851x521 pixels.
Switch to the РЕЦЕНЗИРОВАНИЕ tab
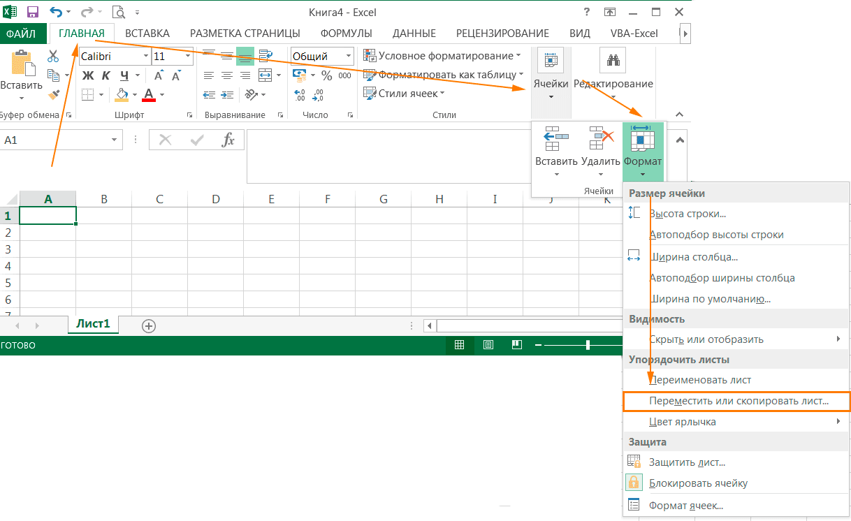point(502,33)
